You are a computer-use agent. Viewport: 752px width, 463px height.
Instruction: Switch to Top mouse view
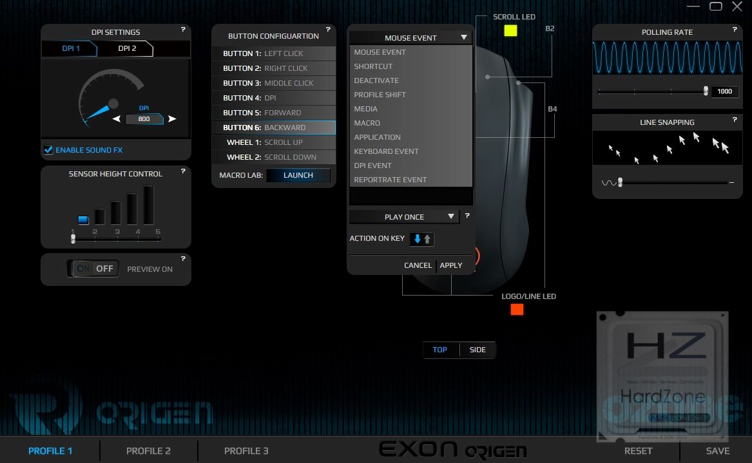click(439, 350)
